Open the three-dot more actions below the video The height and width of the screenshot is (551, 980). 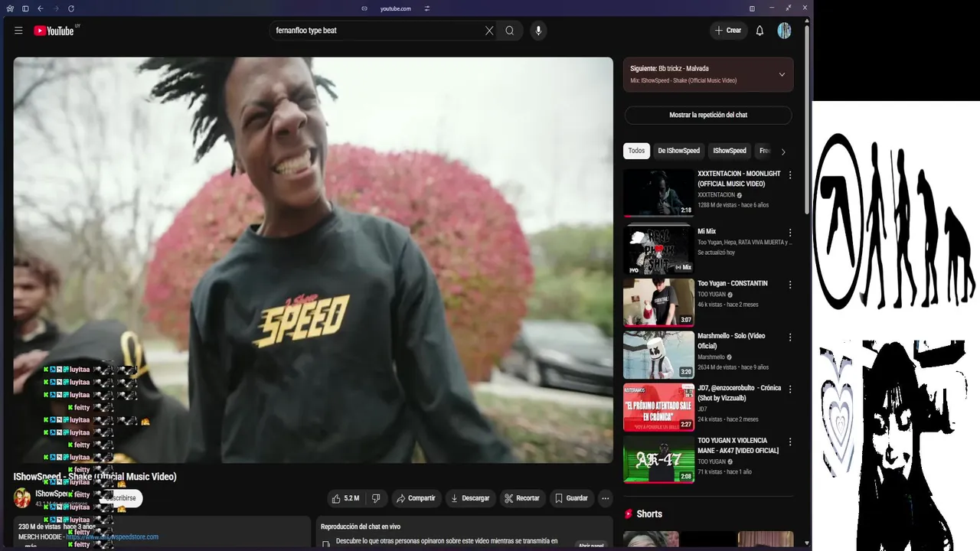point(605,498)
